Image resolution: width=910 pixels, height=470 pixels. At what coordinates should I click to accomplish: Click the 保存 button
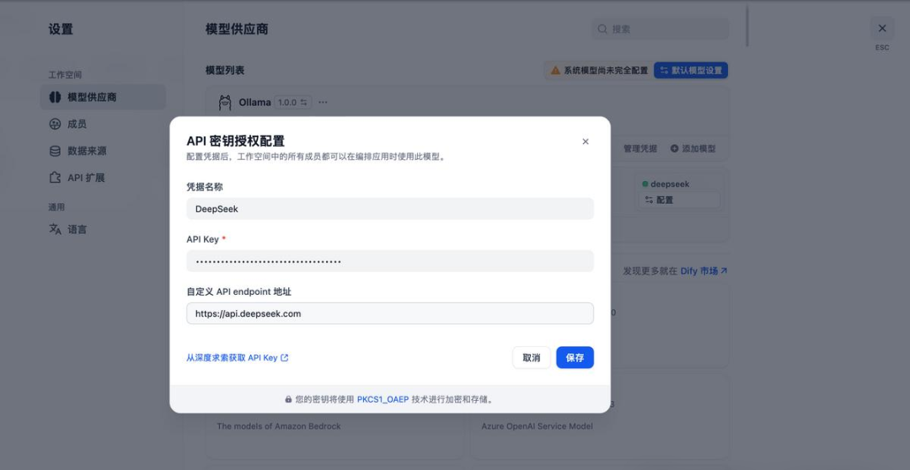pyautogui.click(x=575, y=357)
